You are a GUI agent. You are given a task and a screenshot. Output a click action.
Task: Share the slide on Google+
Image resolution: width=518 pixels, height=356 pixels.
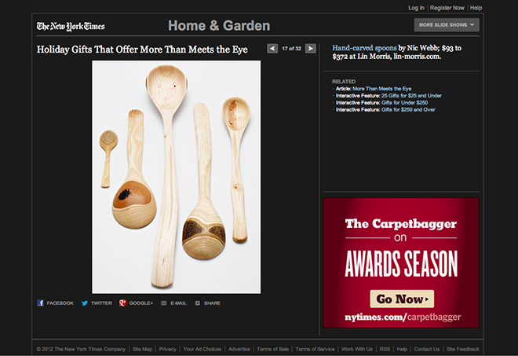pos(136,303)
